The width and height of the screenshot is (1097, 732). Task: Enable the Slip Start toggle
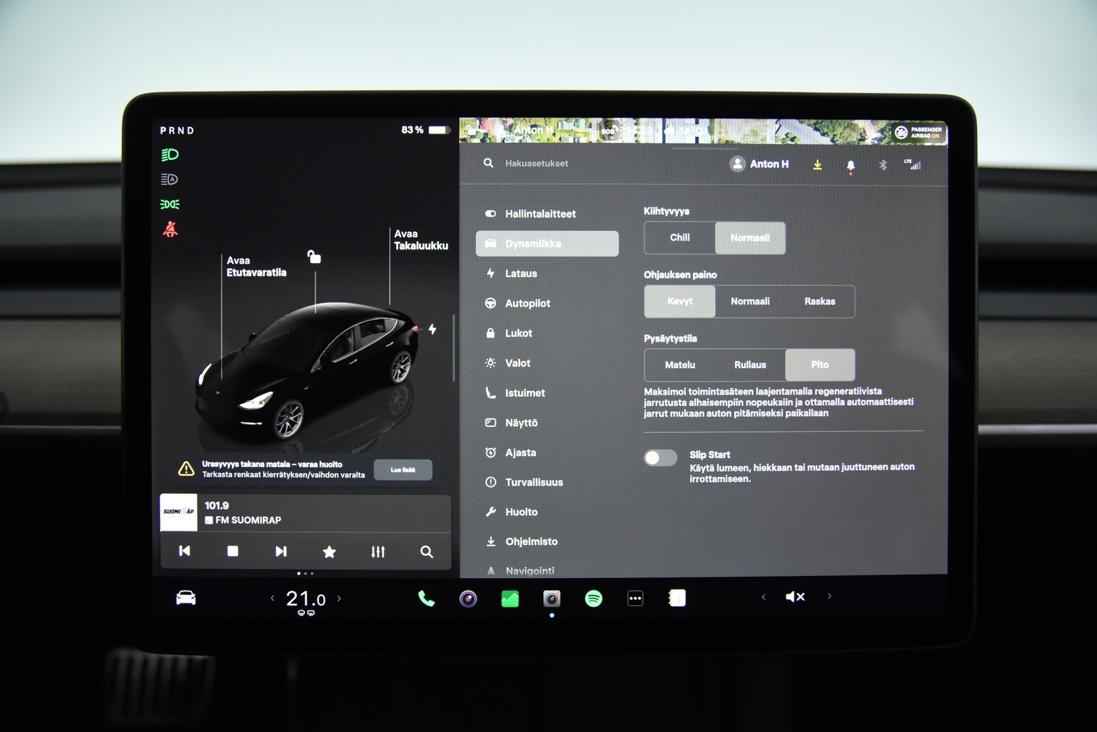coord(660,458)
